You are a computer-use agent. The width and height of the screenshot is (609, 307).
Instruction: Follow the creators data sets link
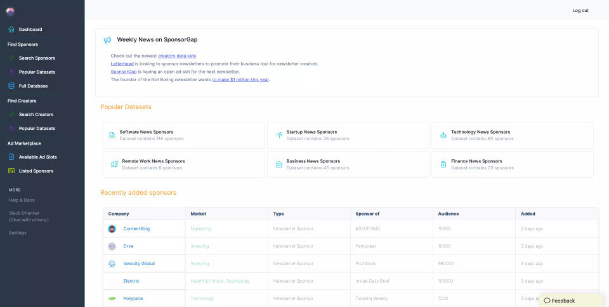pyautogui.click(x=177, y=56)
